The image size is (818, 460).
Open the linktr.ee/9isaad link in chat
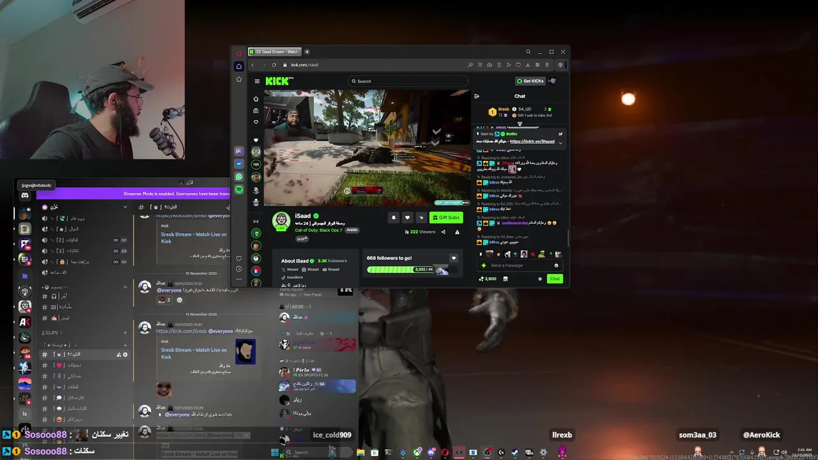532,141
